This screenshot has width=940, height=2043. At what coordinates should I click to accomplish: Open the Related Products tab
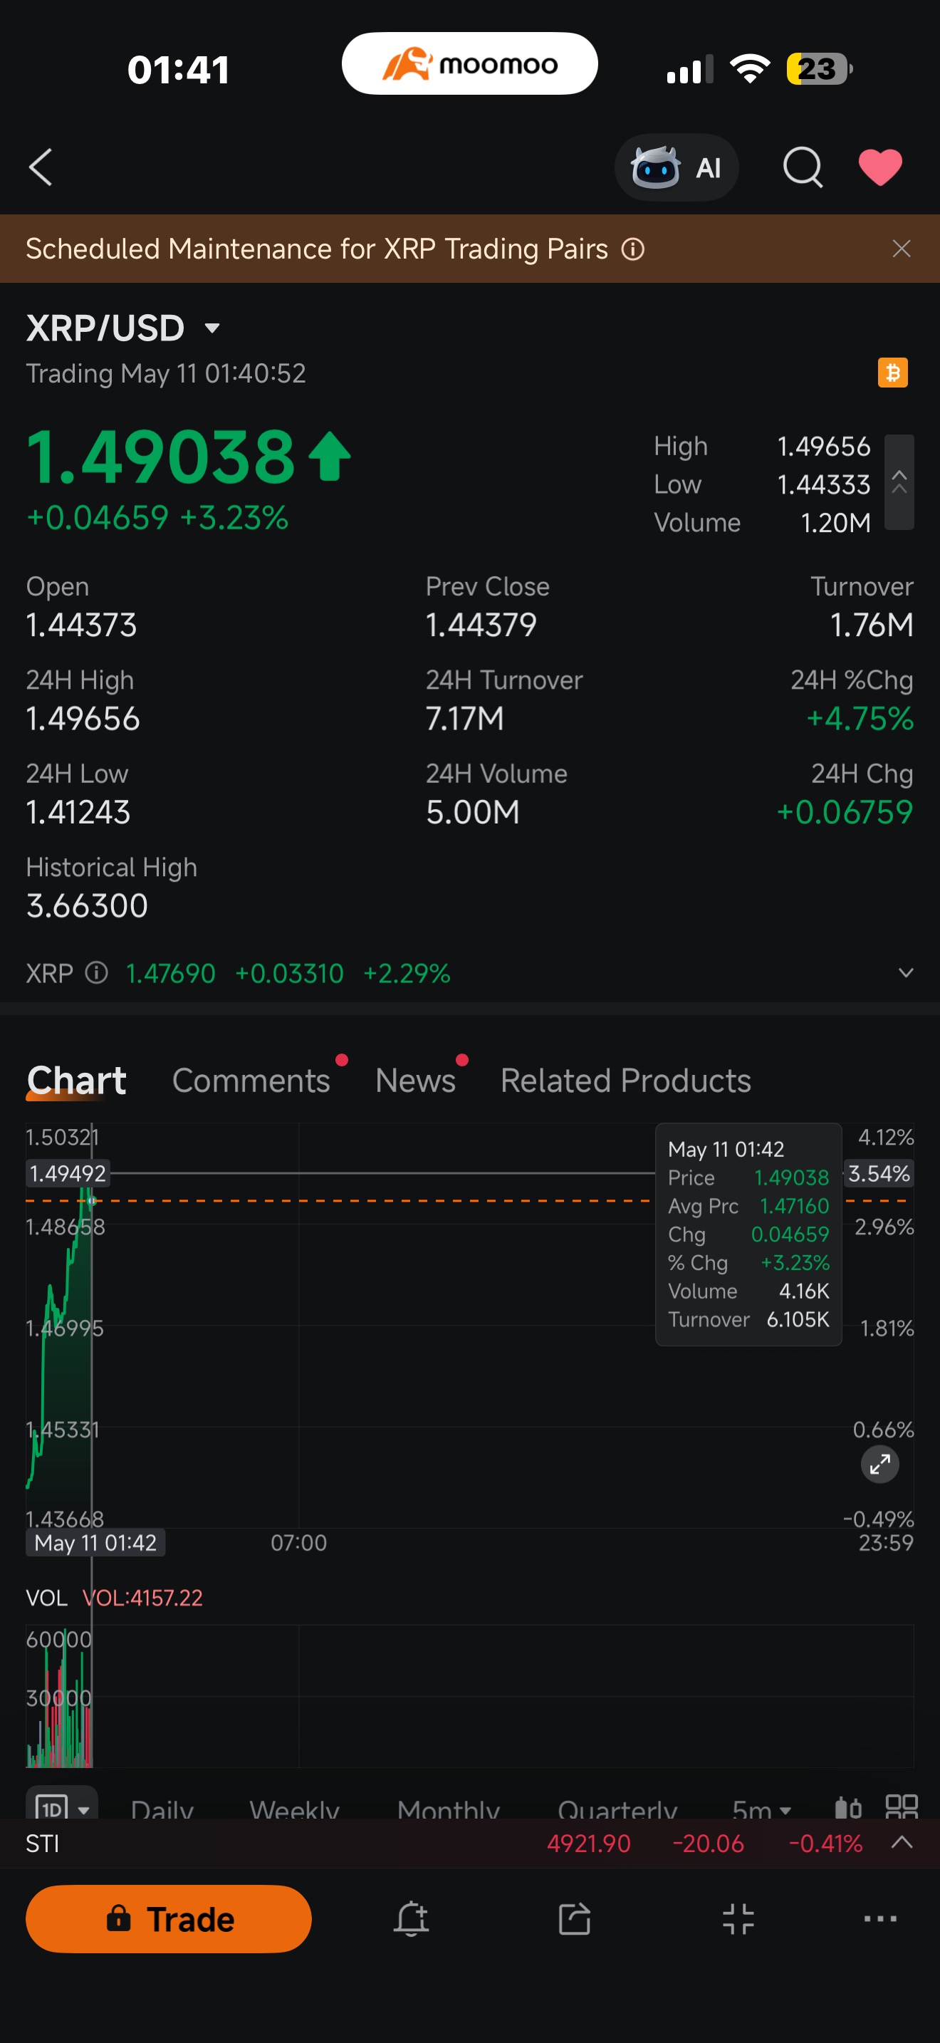coord(625,1080)
